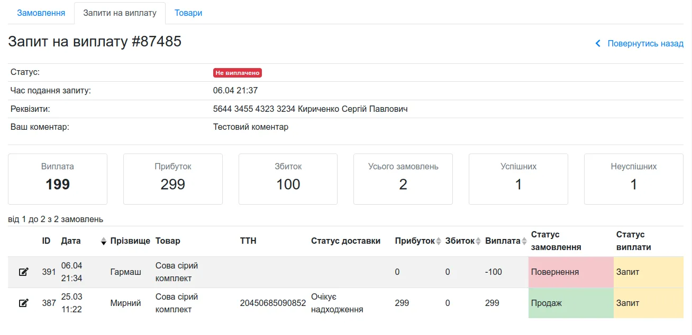Click the Статус виплати column header

(634, 241)
